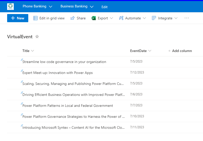
Task: Click the Share arrow icon
Action: coord(73,18)
